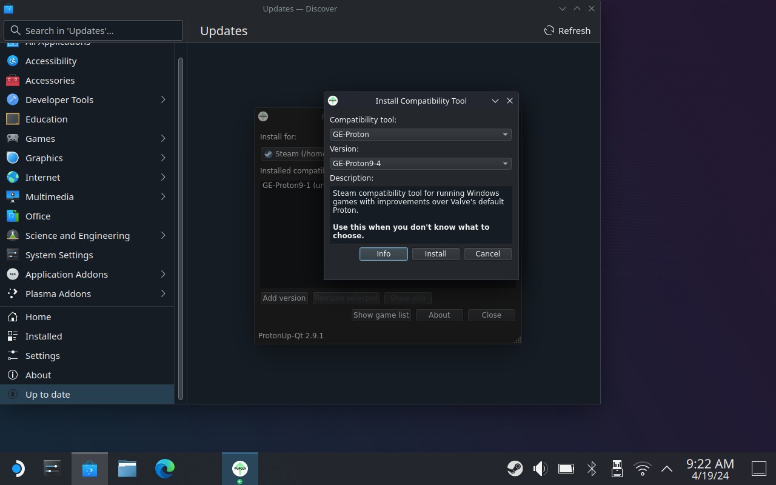Select the Accessibility category label
This screenshot has height=485, width=776.
[x=51, y=61]
